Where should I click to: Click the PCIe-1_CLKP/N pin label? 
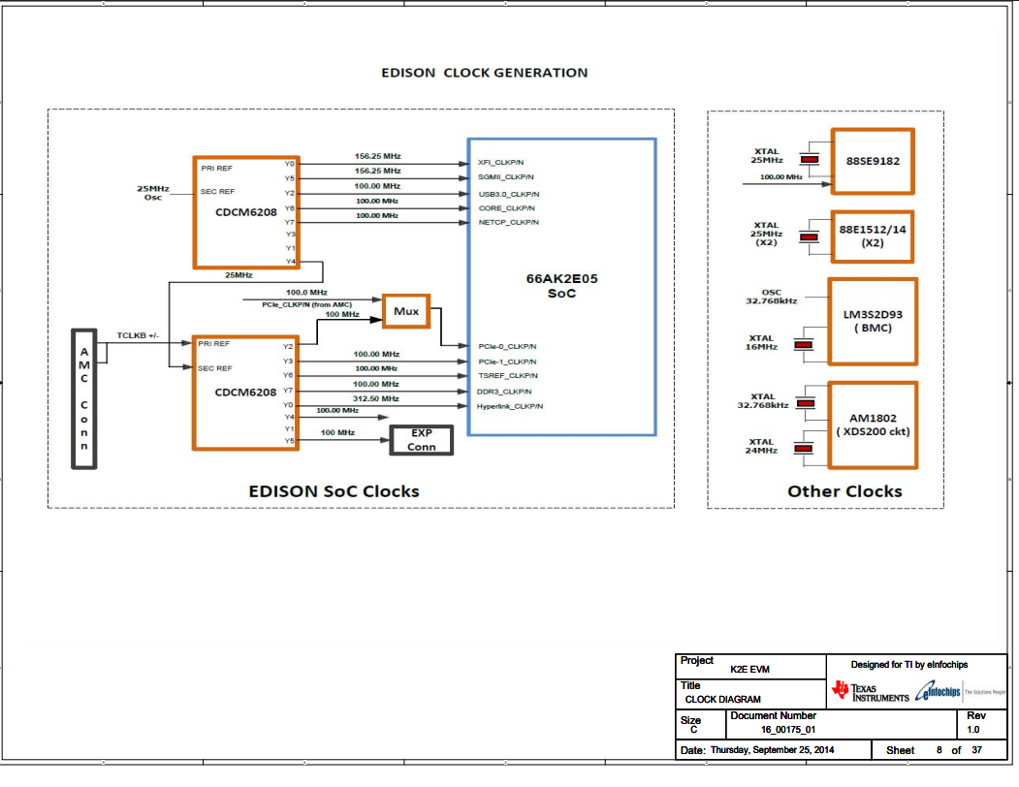507,362
